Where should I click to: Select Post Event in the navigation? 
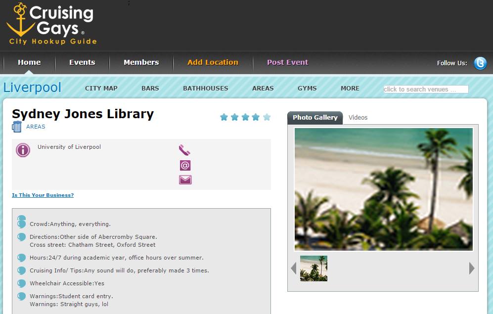click(288, 62)
